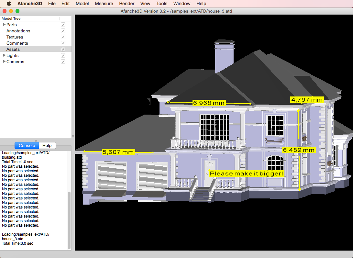
Task: Select the 'Please make it bigger!' comment
Action: click(247, 174)
